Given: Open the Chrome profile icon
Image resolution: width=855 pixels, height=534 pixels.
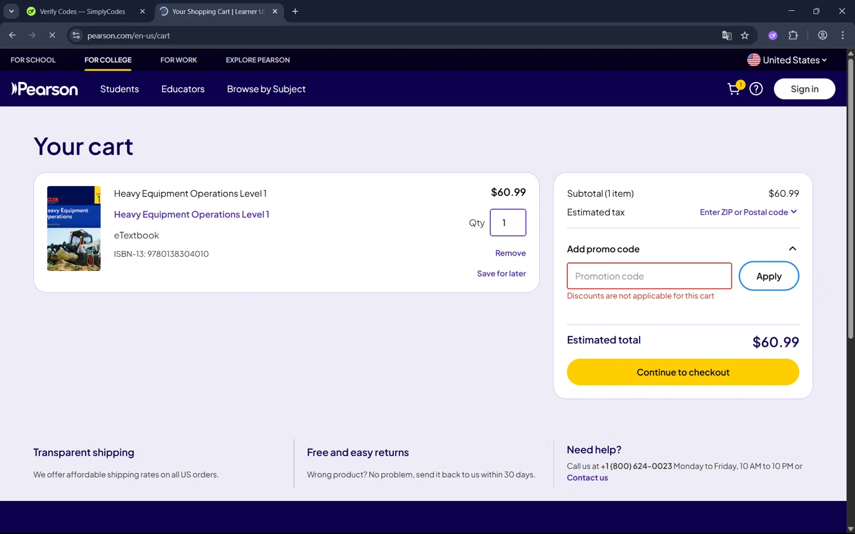Looking at the screenshot, I should coord(823,35).
